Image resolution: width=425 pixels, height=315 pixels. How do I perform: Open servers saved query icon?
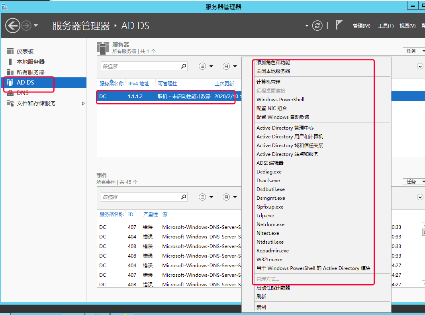(x=226, y=66)
